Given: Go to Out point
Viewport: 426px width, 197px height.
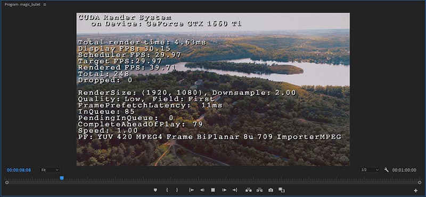Looking at the screenshot, I should [235, 190].
